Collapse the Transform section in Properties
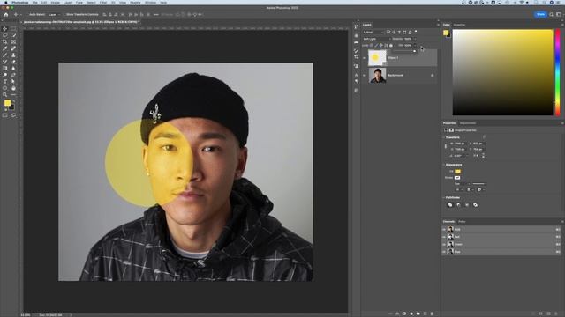Screen dimensions: 565x317 pyautogui.click(x=444, y=137)
